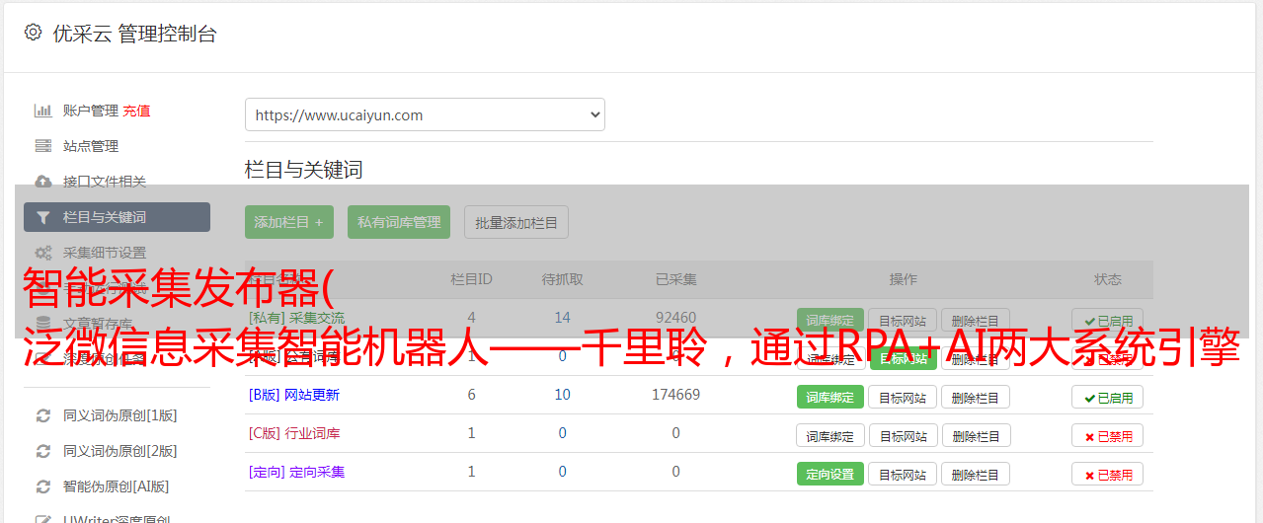1263x523 pixels.
Task: Click the pending count 14 for 采集交流
Action: pyautogui.click(x=563, y=318)
